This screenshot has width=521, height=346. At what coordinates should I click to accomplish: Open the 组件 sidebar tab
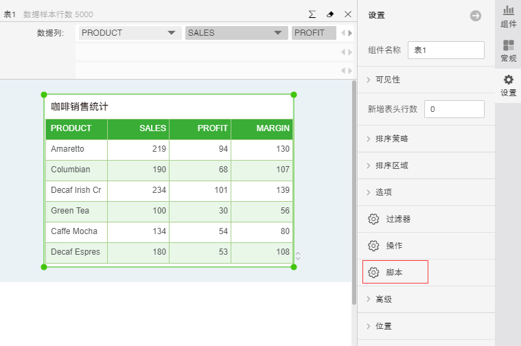(x=508, y=16)
